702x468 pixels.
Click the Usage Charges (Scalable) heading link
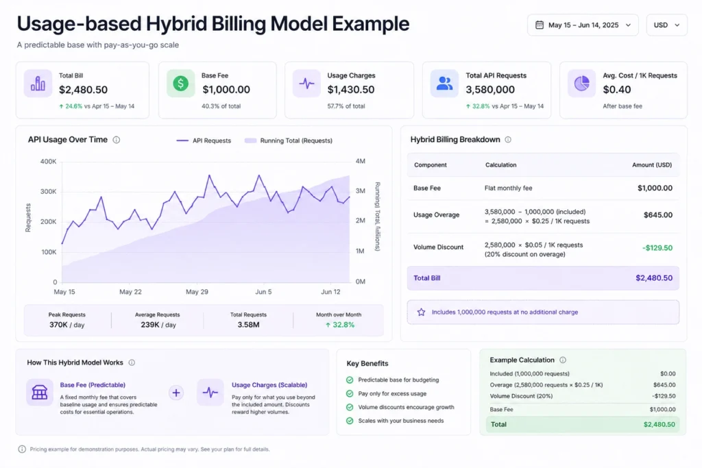click(x=269, y=385)
